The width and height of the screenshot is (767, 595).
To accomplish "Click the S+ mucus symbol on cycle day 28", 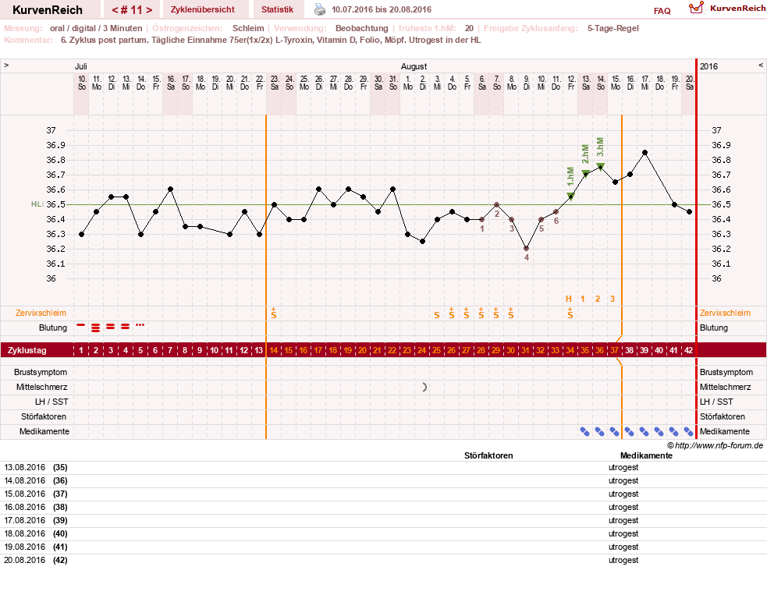I will pos(481,313).
